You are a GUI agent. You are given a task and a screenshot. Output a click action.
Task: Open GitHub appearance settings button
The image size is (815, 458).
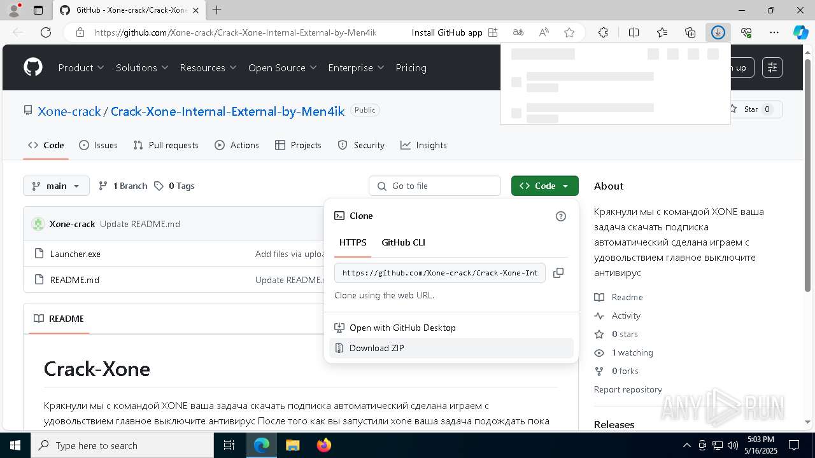pyautogui.click(x=772, y=67)
